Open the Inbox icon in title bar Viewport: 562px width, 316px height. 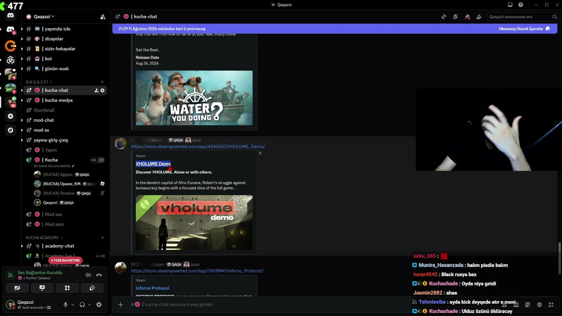pyautogui.click(x=510, y=5)
